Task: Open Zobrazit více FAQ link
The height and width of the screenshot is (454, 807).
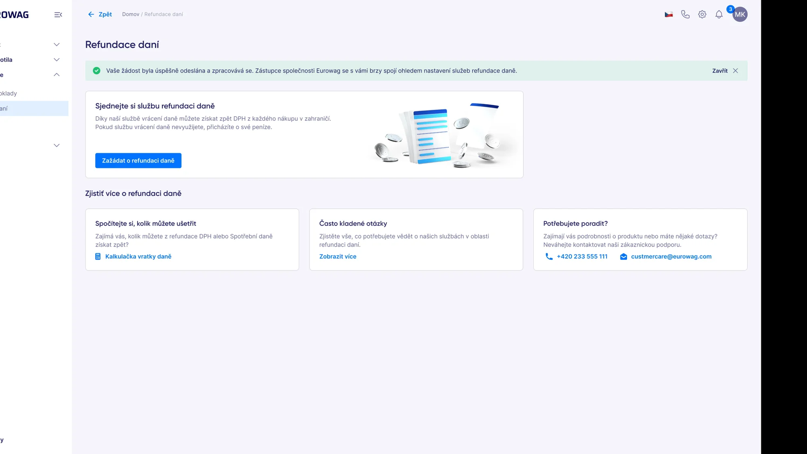Action: tap(338, 257)
